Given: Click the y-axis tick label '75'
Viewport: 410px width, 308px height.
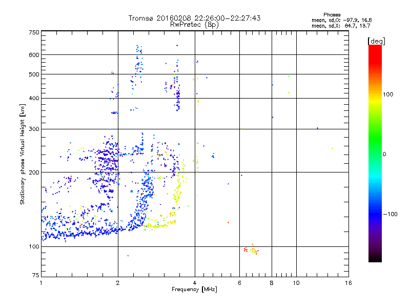Looking at the screenshot, I should [x=36, y=275].
